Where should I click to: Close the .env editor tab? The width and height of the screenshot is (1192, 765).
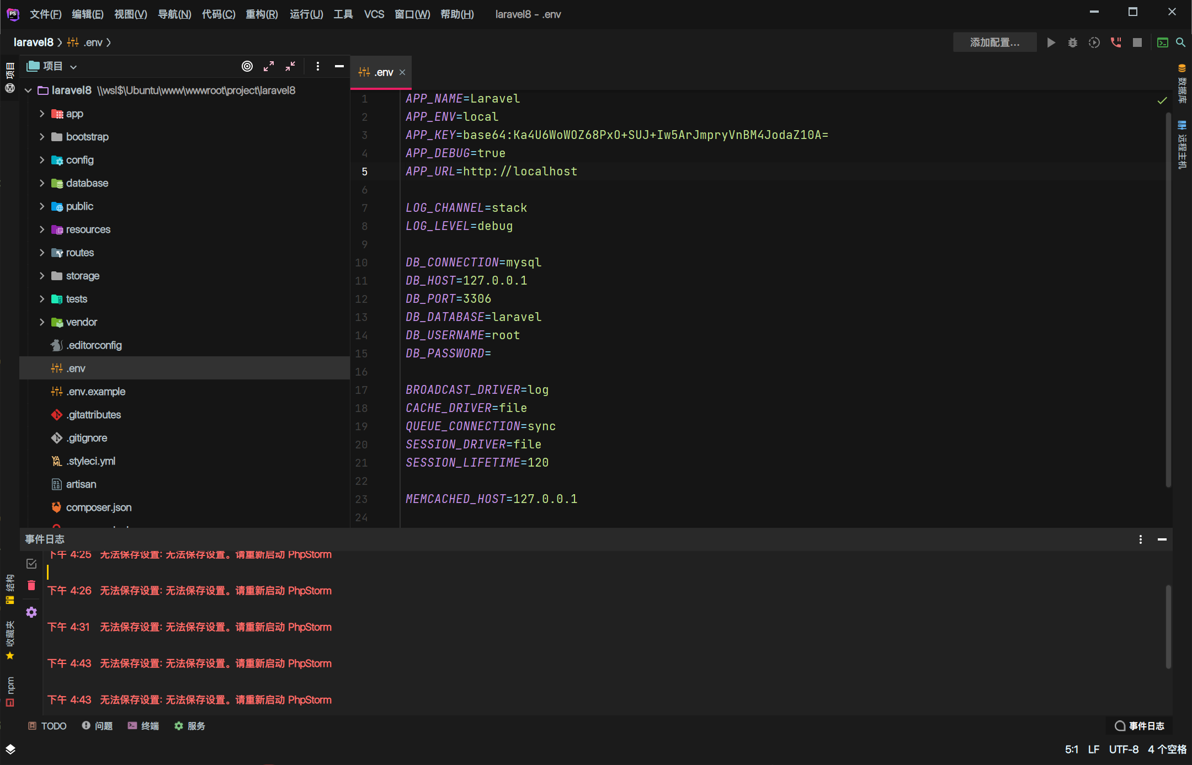[402, 72]
